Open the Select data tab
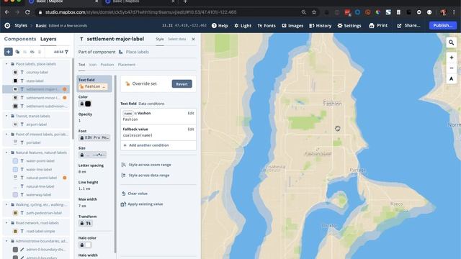The image size is (461, 259). coord(176,39)
